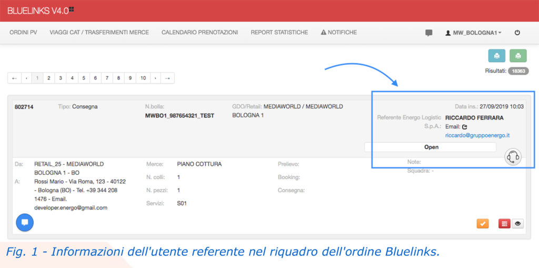The height and width of the screenshot is (268, 539).
Task: Expand the MW_BOLOGNA1 user dropdown
Action: point(473,33)
